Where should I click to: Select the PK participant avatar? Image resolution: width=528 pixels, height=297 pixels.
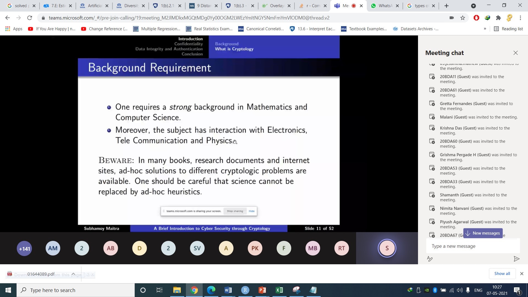tap(255, 248)
